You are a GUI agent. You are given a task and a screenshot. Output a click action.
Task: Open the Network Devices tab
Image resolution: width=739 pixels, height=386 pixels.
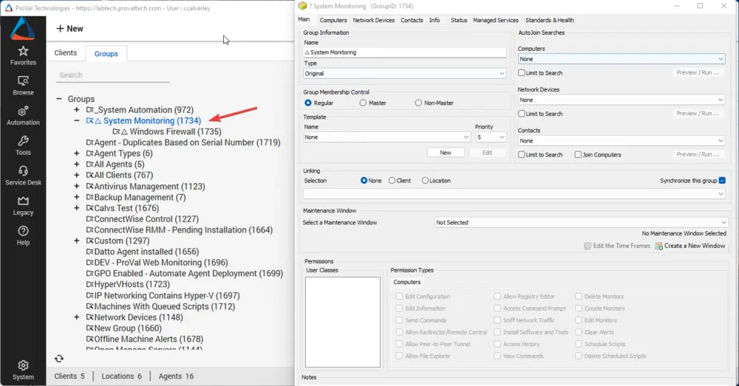click(374, 20)
